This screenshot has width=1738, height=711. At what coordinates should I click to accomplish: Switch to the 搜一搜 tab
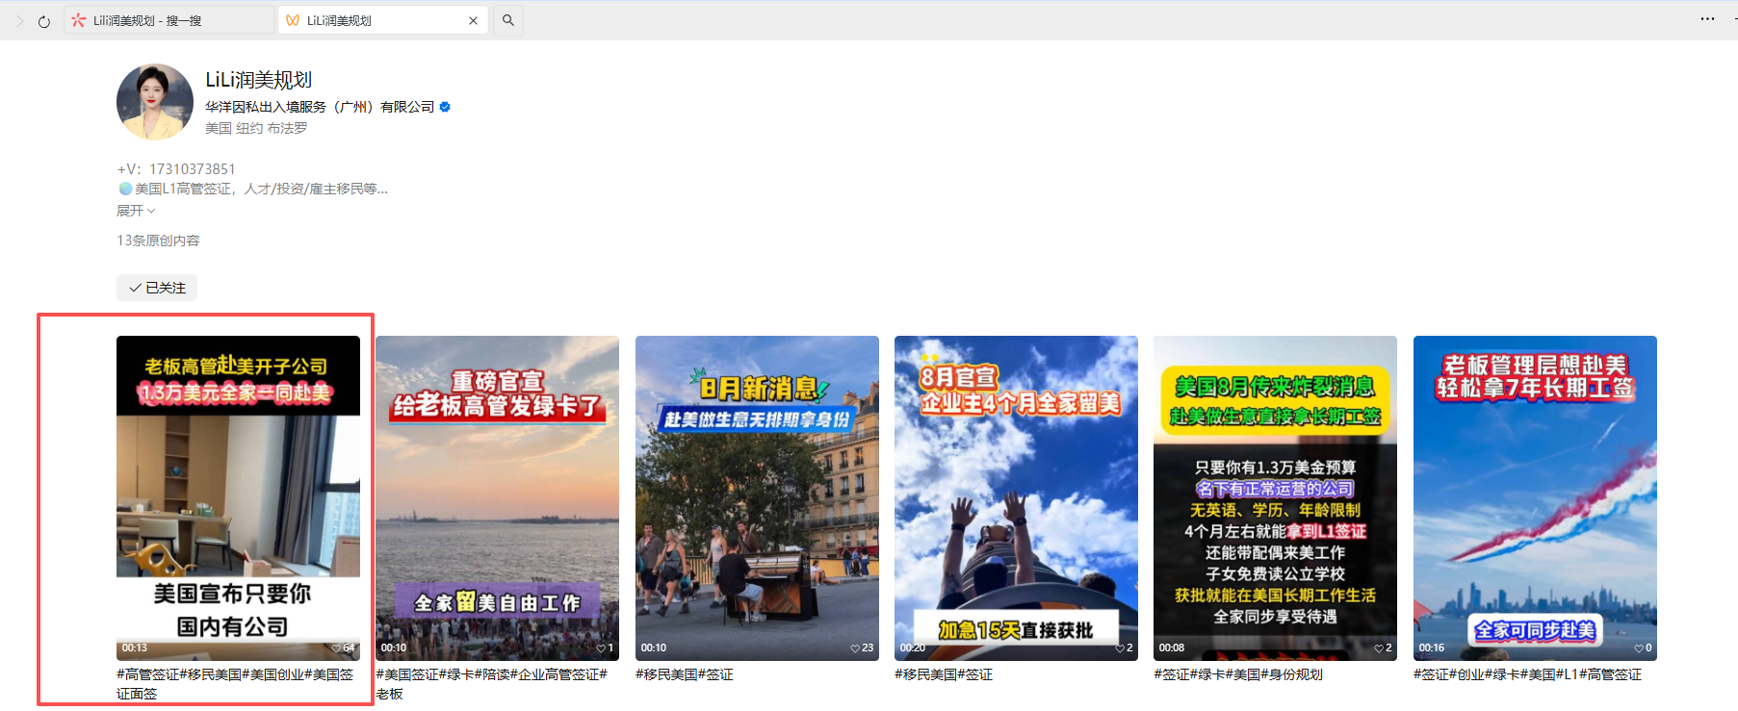pos(169,20)
